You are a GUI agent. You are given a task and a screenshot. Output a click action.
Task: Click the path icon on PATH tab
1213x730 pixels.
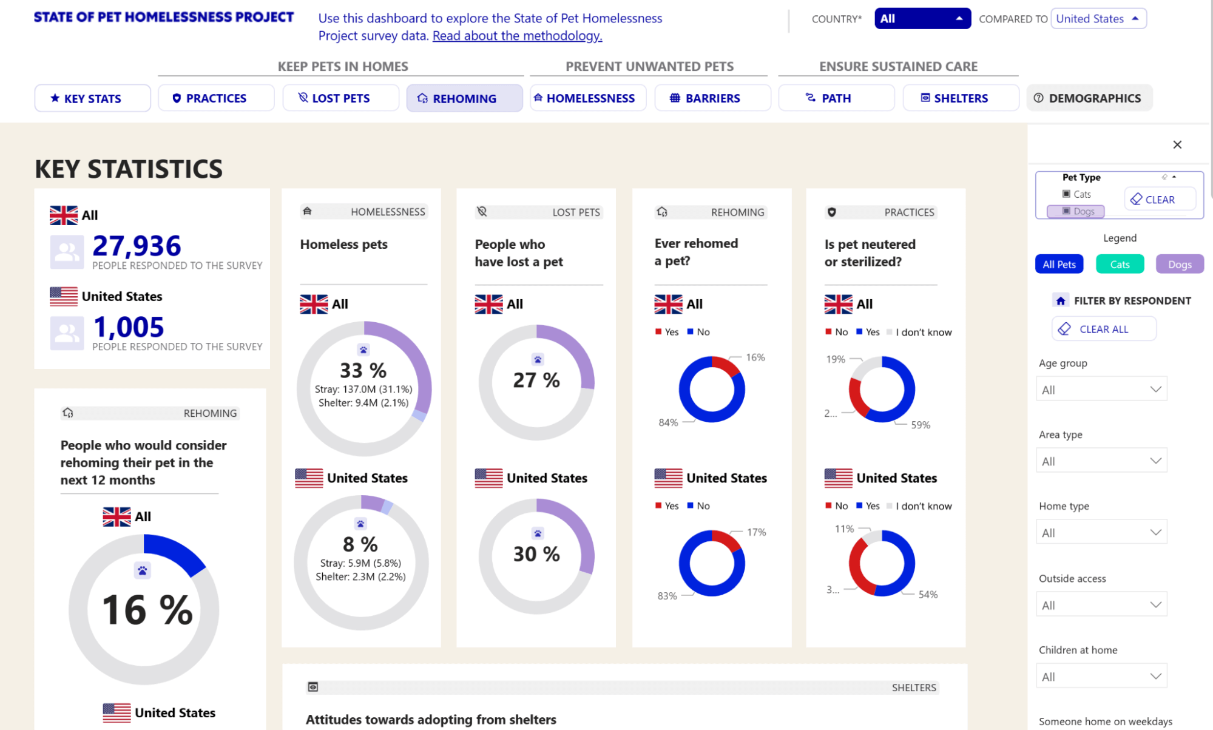pyautogui.click(x=811, y=97)
